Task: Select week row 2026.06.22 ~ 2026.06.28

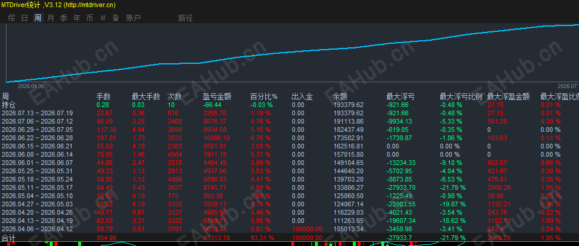Action: 37,138
